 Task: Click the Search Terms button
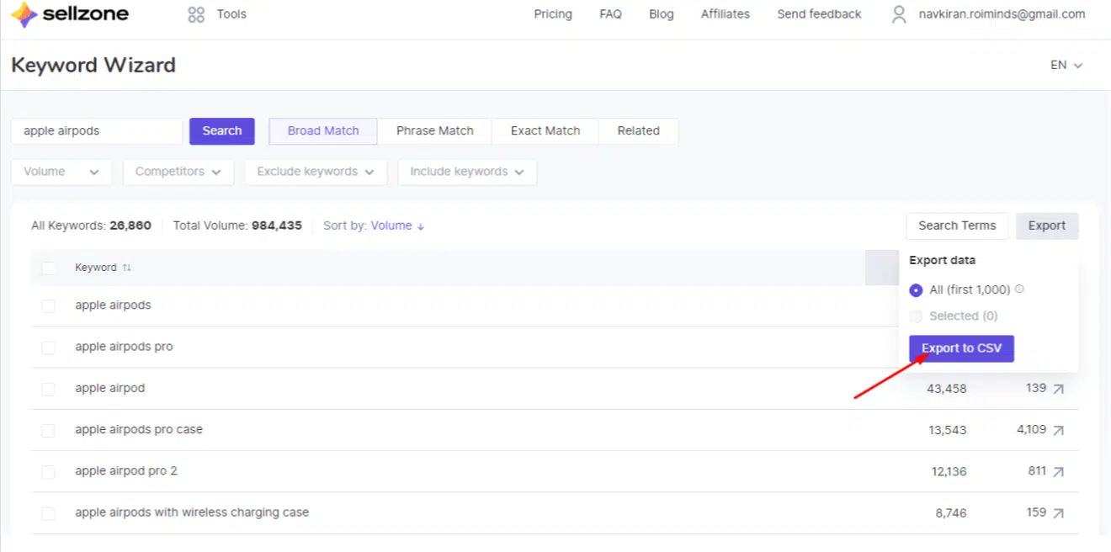(957, 226)
